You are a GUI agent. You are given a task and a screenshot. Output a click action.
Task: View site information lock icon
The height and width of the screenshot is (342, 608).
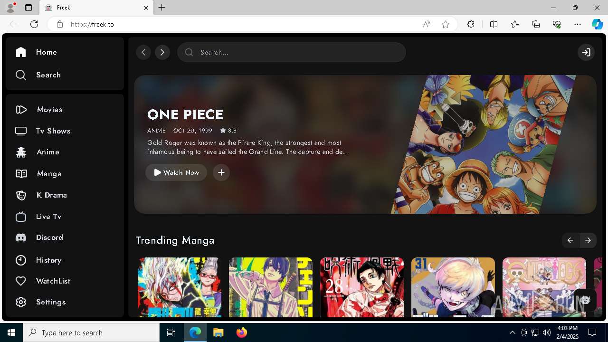[59, 24]
